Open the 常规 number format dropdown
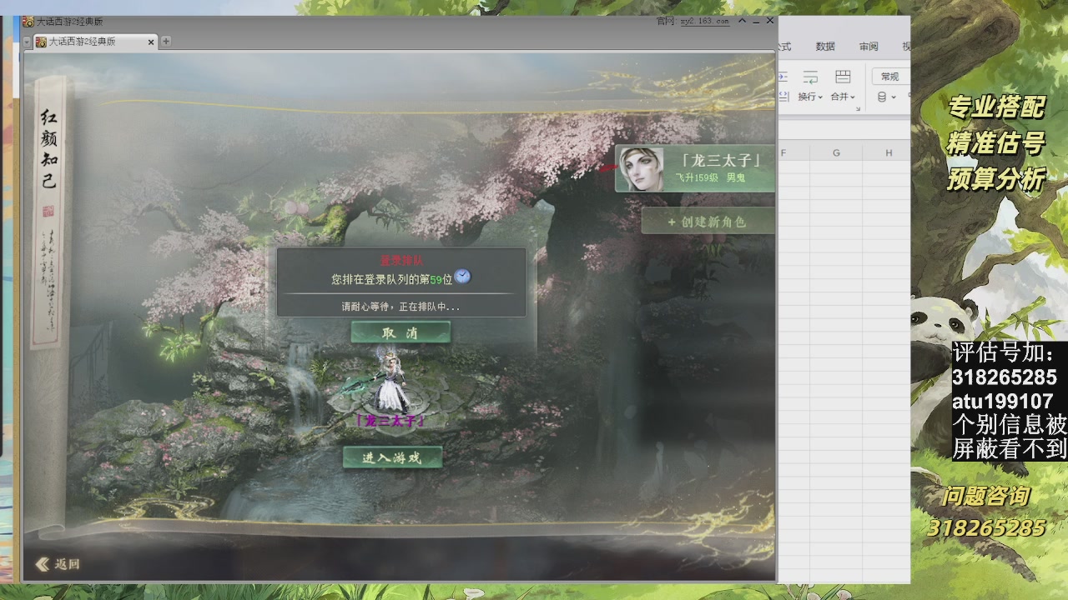 [890, 77]
